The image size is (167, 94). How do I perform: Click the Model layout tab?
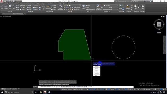click(3, 89)
